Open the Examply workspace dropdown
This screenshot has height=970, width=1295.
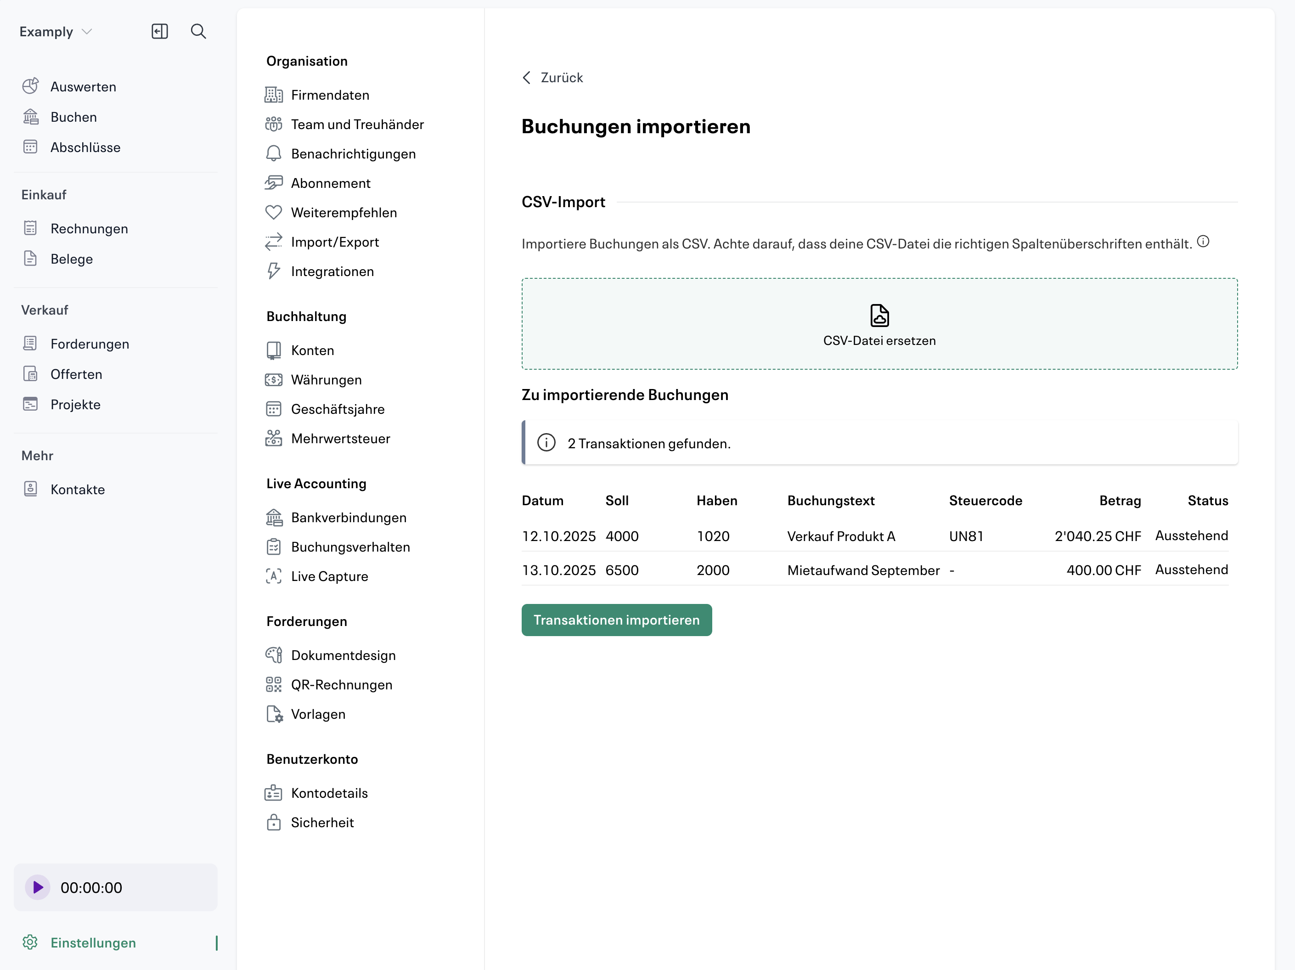[55, 31]
